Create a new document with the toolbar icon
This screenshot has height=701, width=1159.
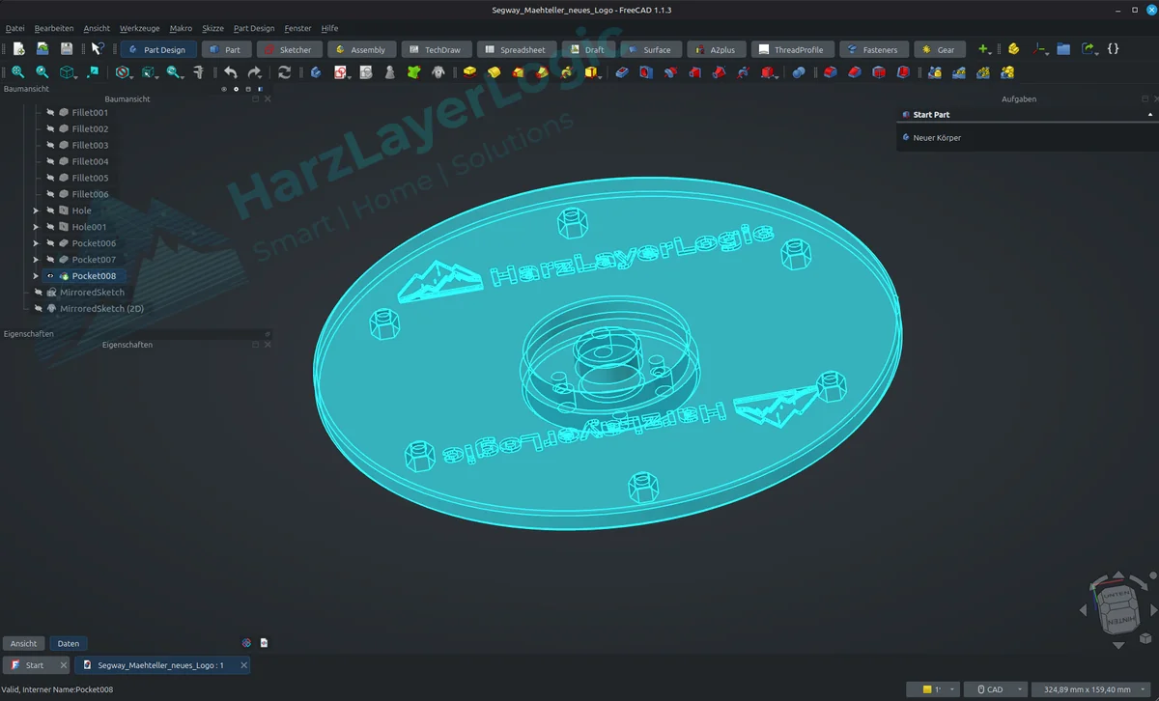[18, 49]
